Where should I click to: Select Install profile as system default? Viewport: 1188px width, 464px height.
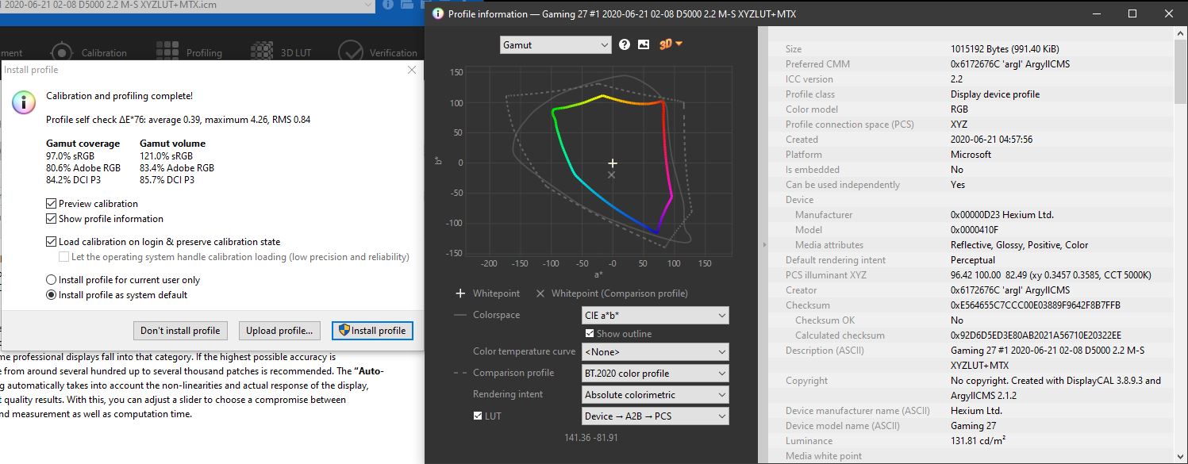52,295
